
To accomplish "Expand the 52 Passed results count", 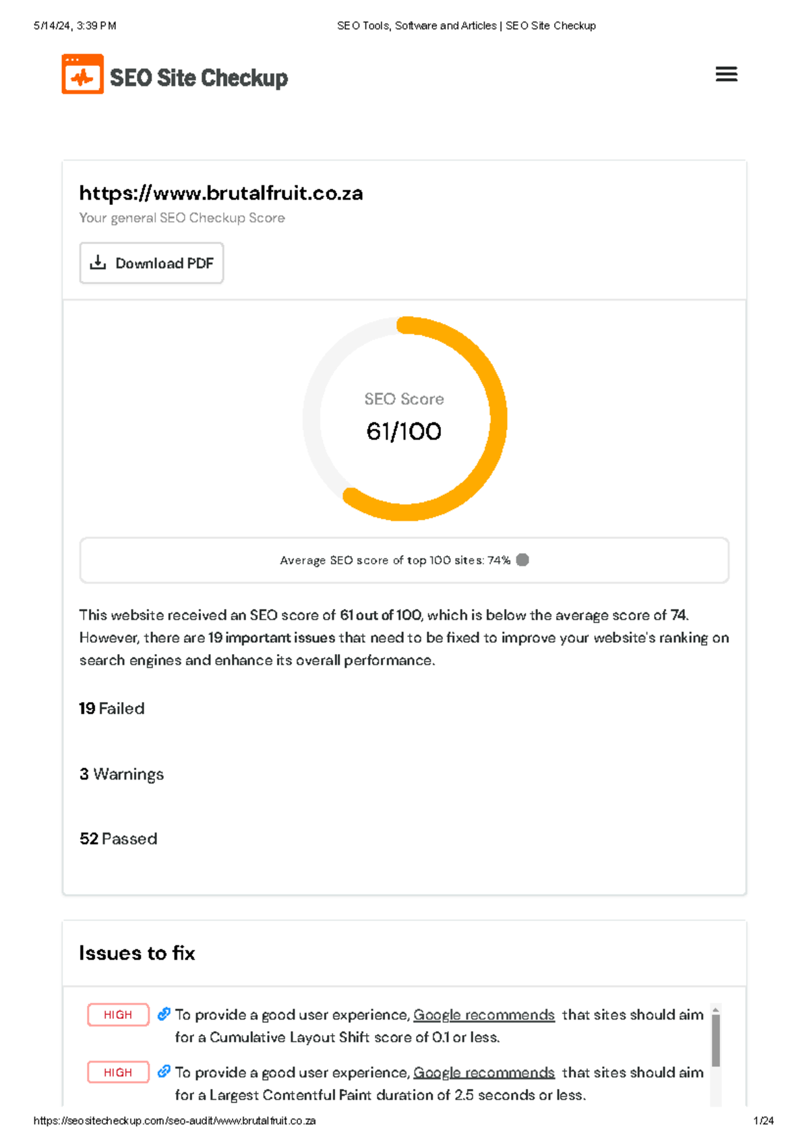I will point(117,839).
